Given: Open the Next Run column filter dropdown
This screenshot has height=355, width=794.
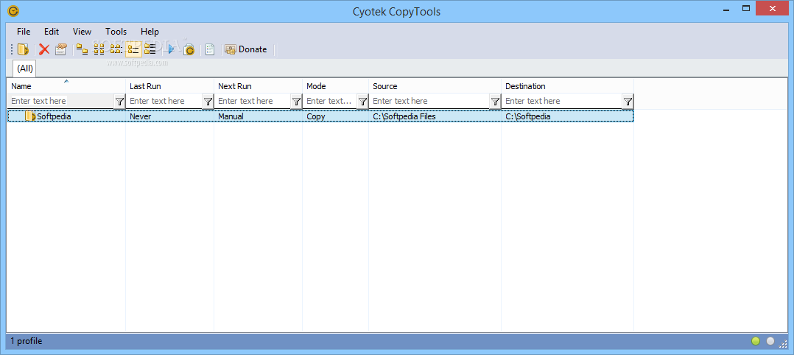Looking at the screenshot, I should [x=296, y=102].
